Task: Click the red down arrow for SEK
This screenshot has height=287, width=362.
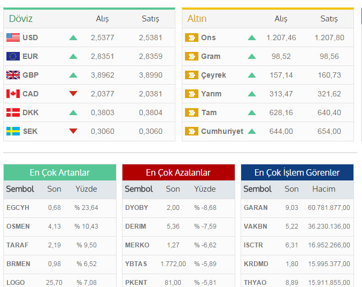Action: 73,131
